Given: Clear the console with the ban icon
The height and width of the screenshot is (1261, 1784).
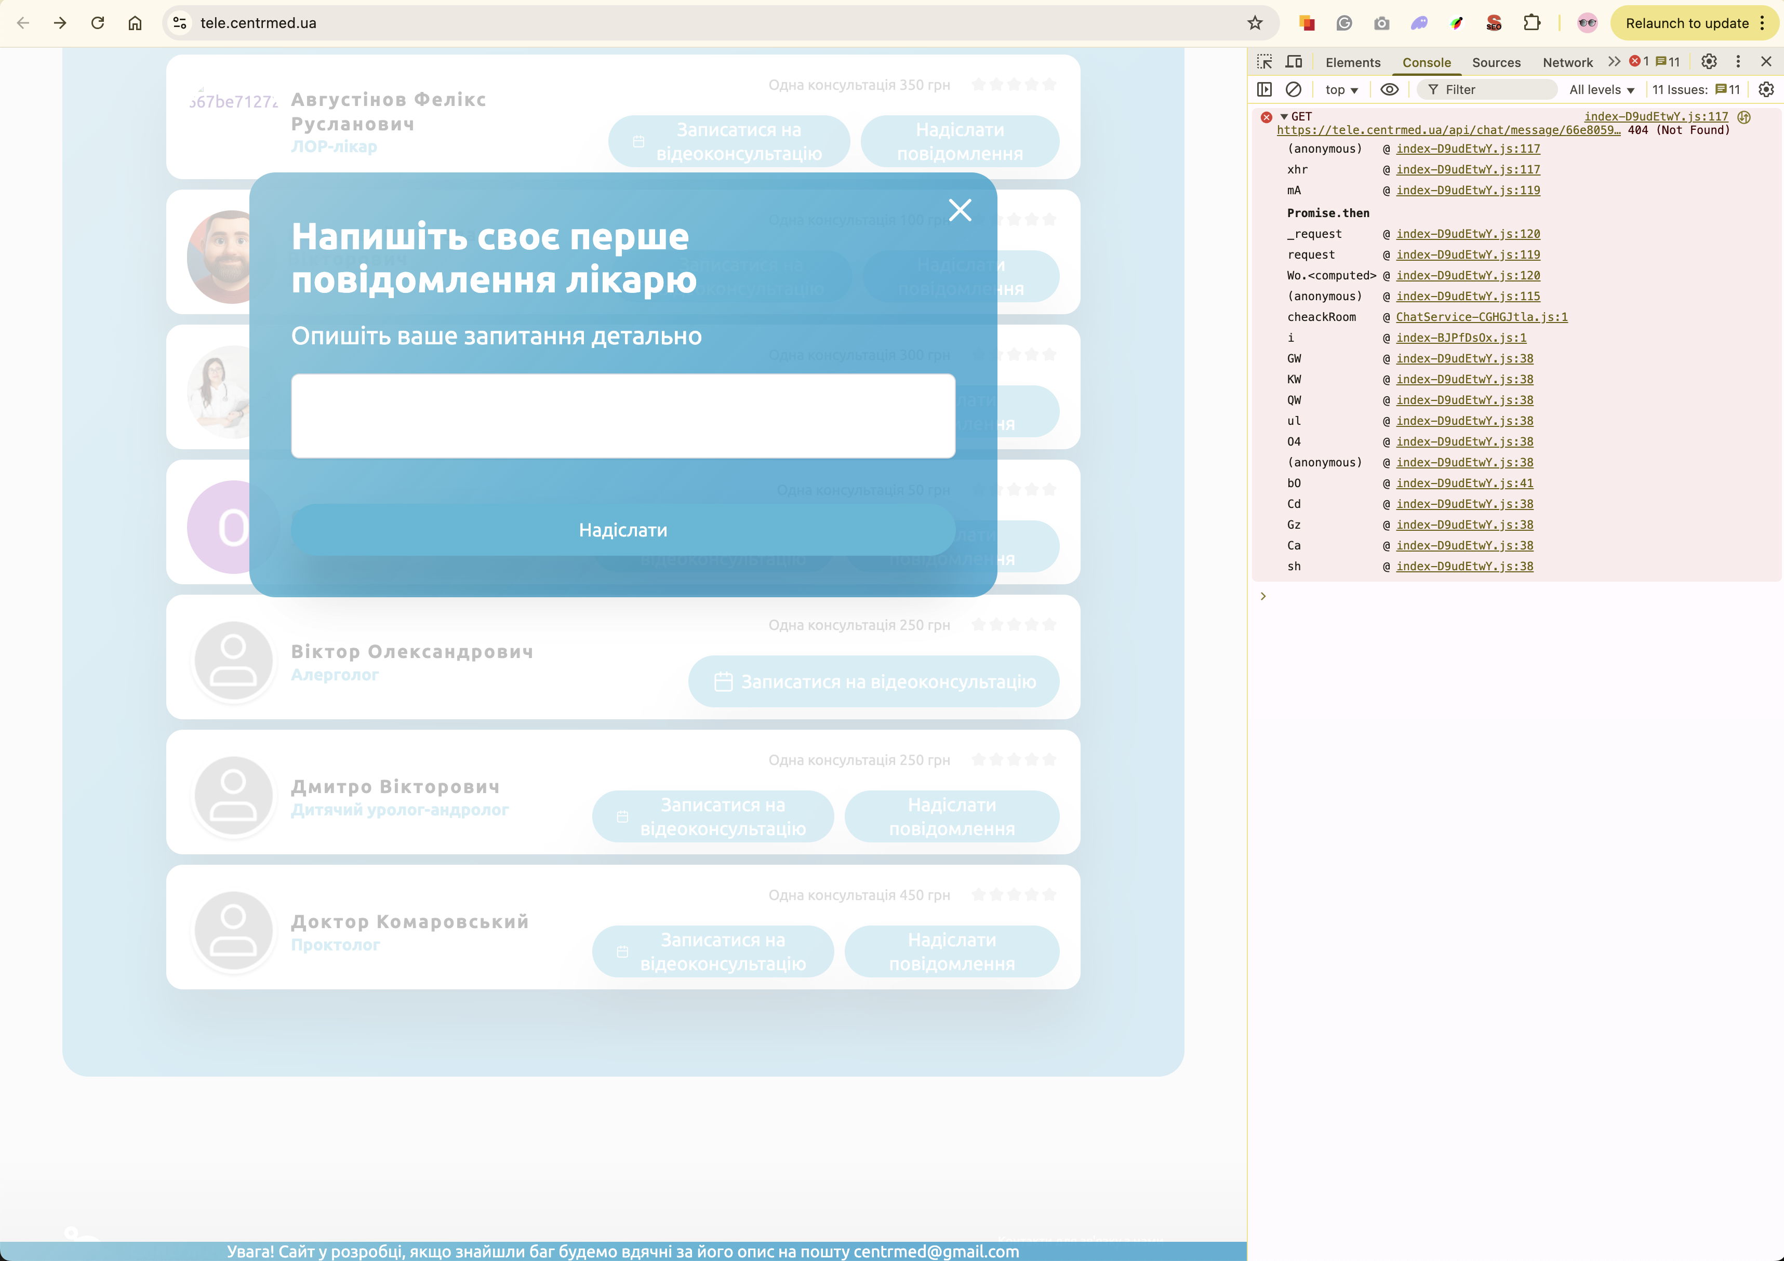Looking at the screenshot, I should coord(1294,89).
